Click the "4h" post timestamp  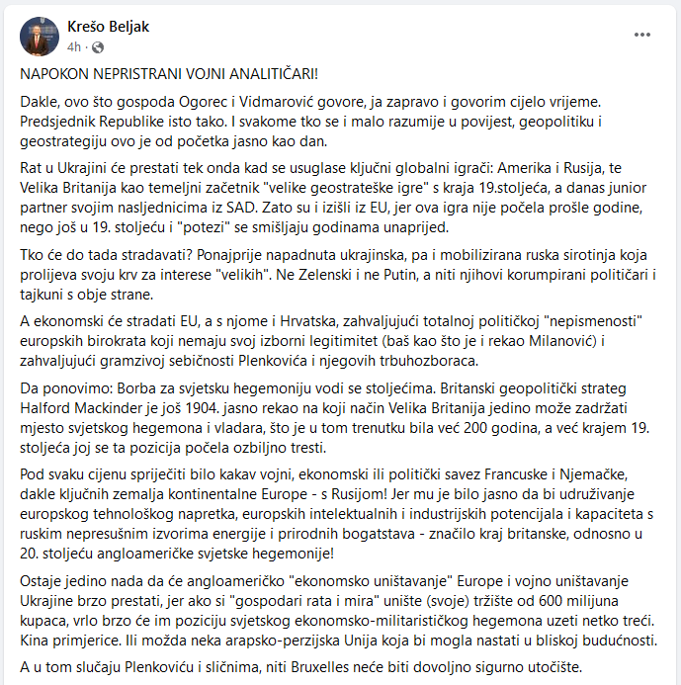click(75, 46)
